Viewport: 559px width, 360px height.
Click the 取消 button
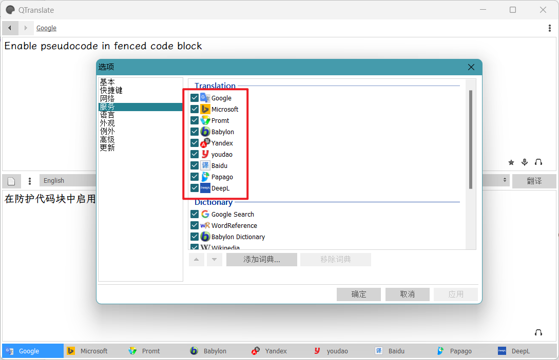coord(408,294)
